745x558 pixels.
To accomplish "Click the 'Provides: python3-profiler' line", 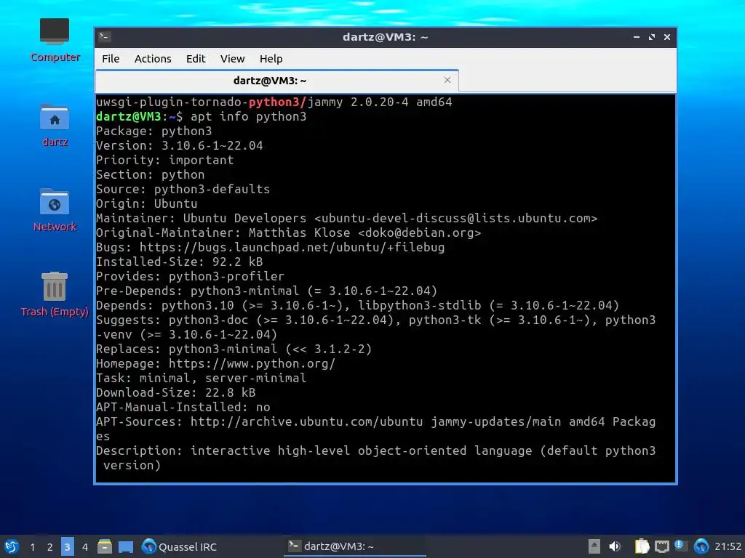I will coord(190,277).
